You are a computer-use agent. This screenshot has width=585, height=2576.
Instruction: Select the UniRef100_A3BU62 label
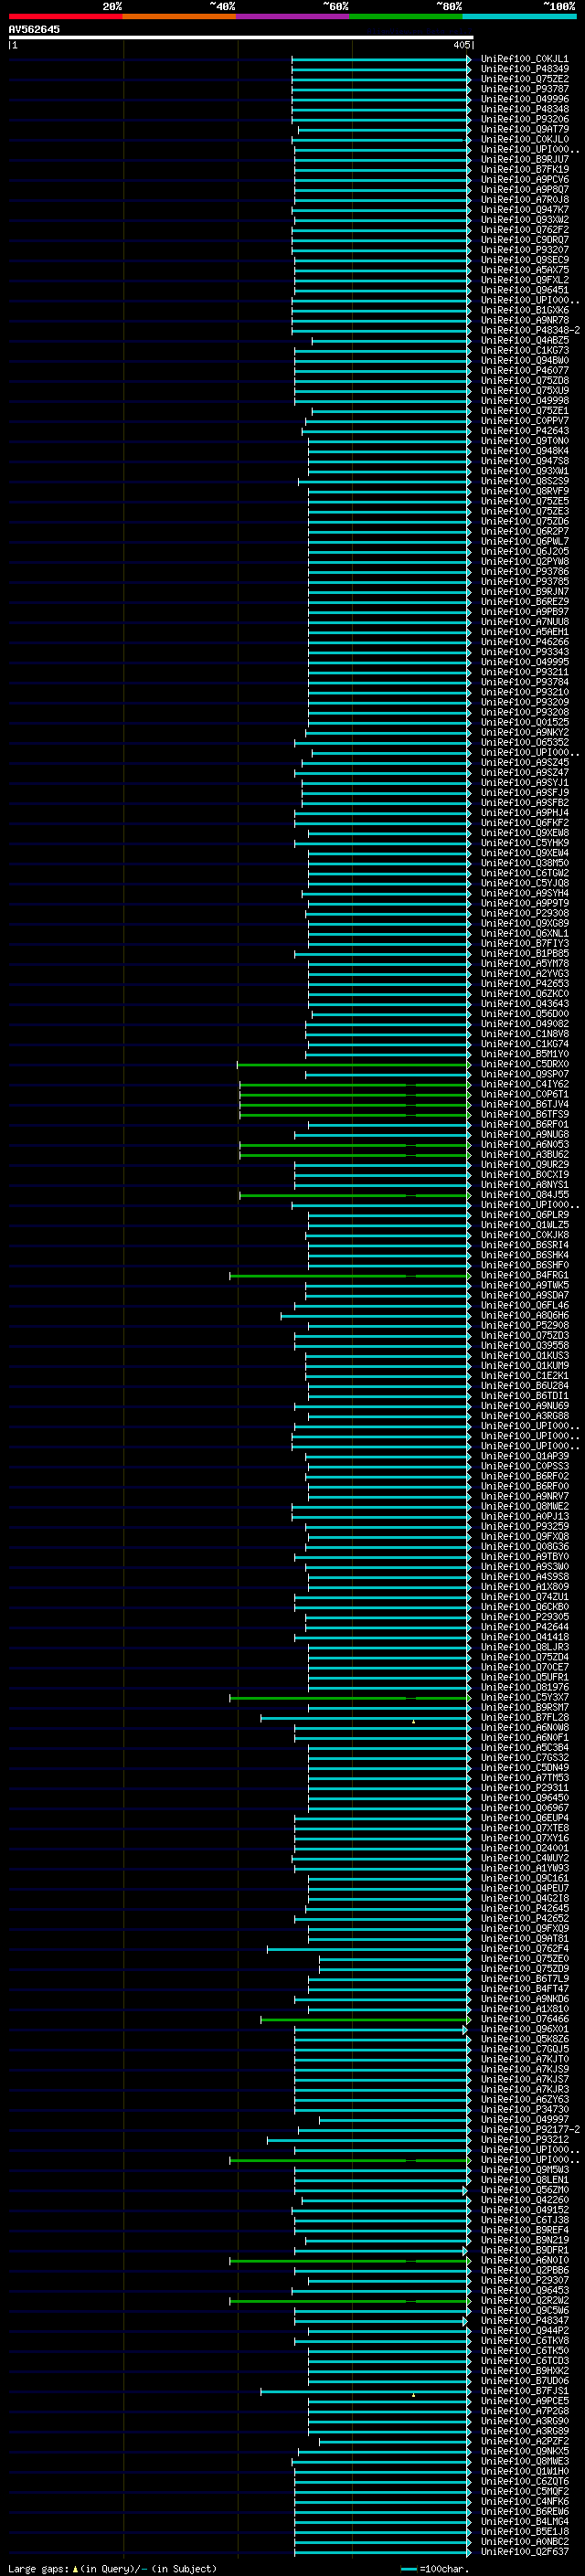(x=524, y=1154)
